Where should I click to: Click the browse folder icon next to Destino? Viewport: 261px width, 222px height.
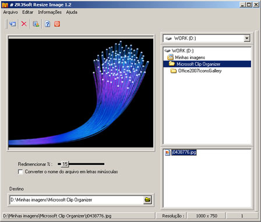point(147,200)
